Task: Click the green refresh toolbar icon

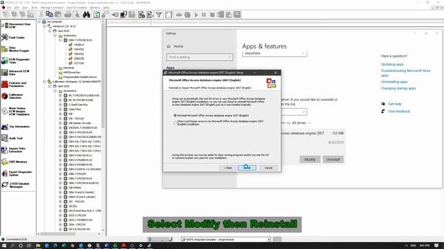Action: [96, 15]
